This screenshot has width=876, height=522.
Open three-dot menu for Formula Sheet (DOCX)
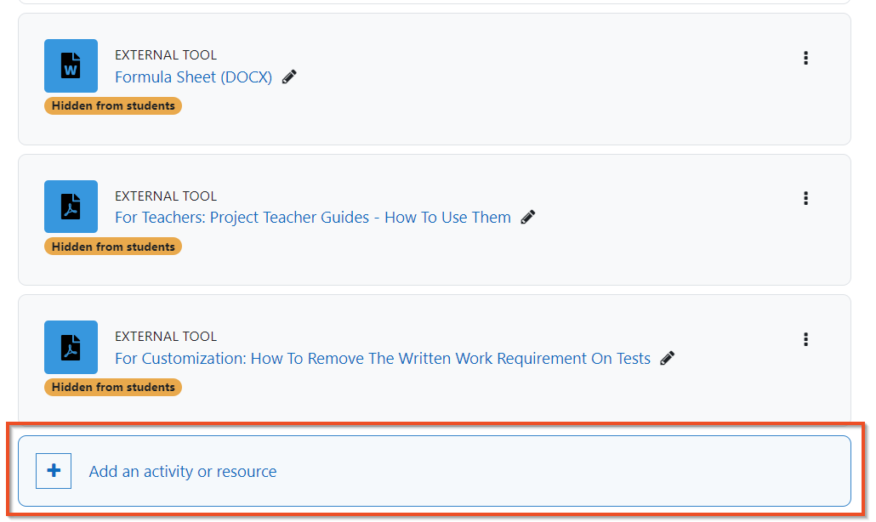click(x=805, y=58)
